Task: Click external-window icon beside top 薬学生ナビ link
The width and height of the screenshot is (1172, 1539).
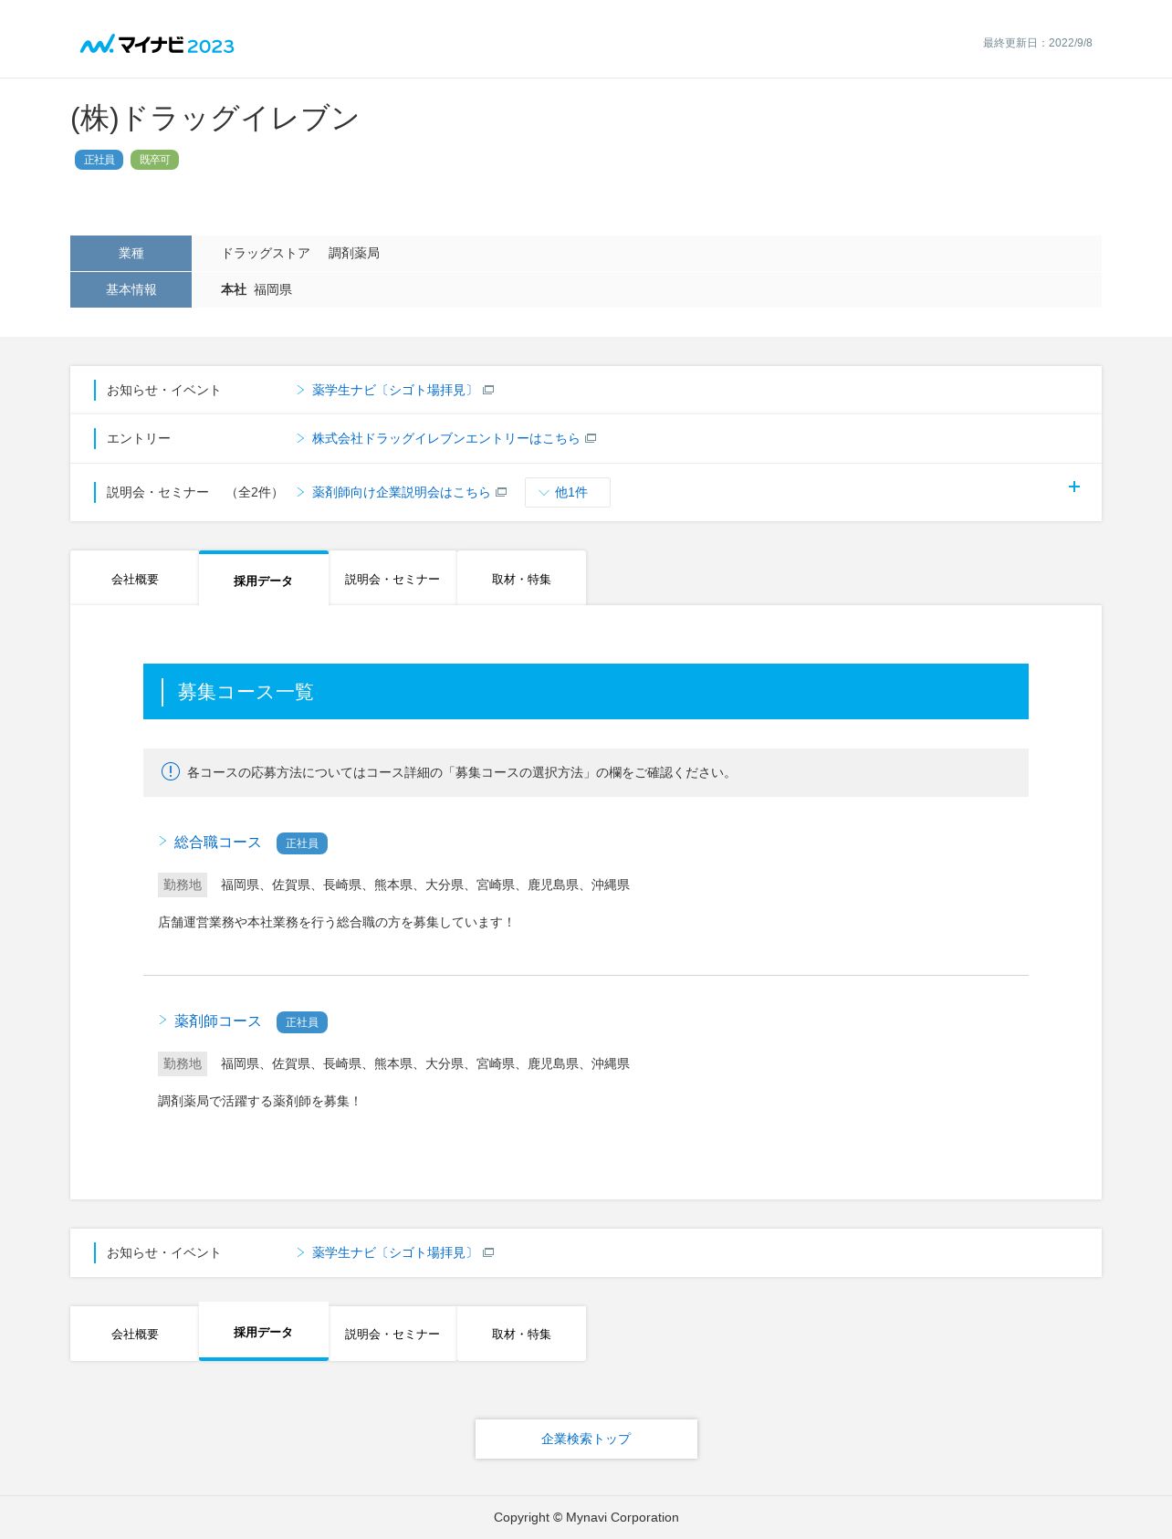Action: pos(488,390)
